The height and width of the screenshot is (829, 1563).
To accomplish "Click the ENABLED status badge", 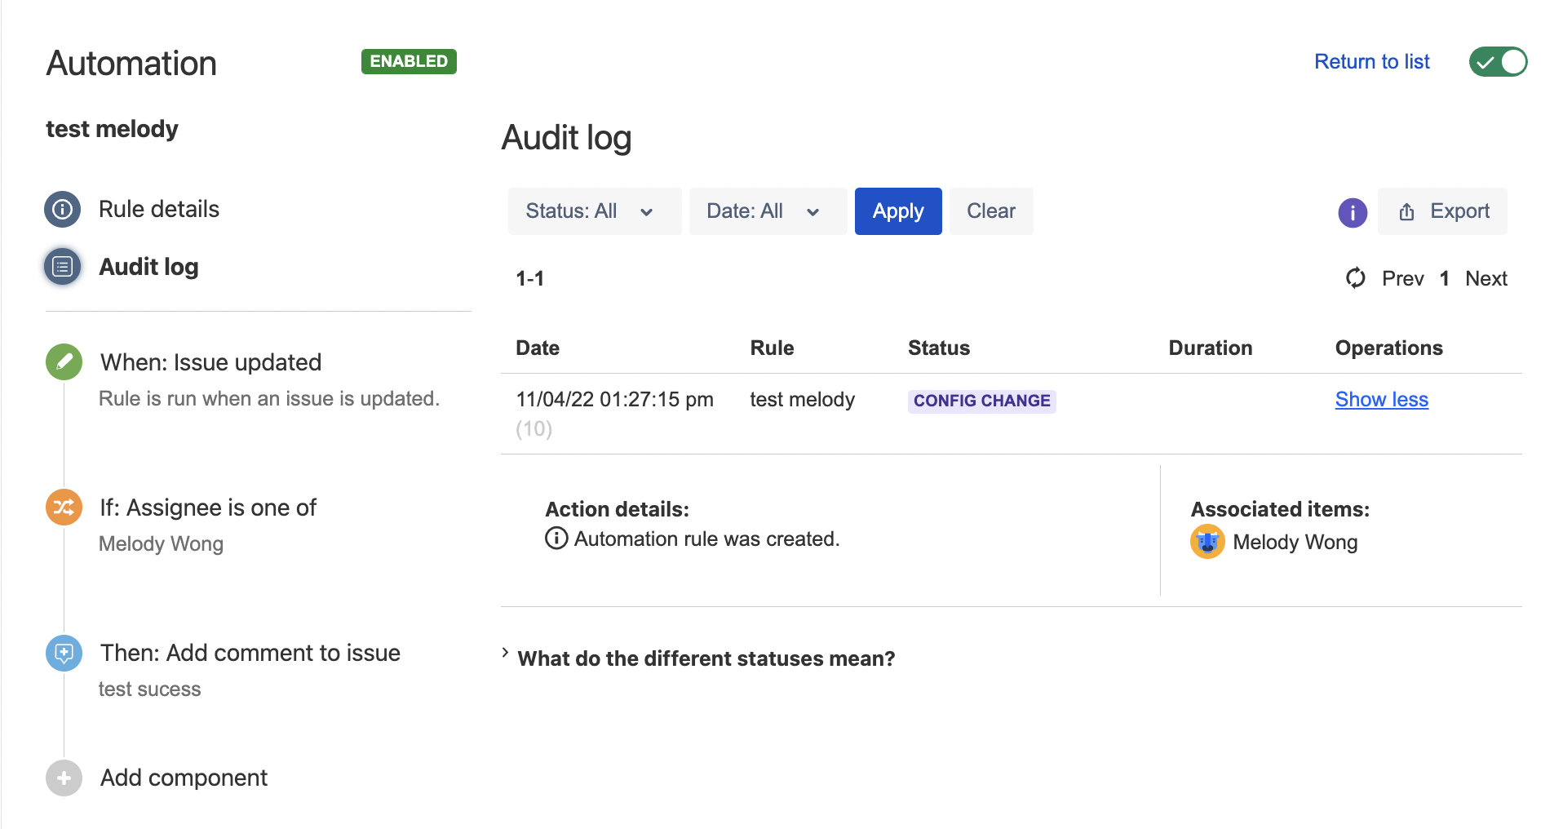I will click(x=409, y=61).
